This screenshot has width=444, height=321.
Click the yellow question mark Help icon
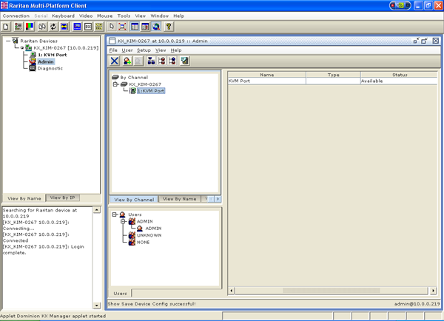click(x=169, y=27)
